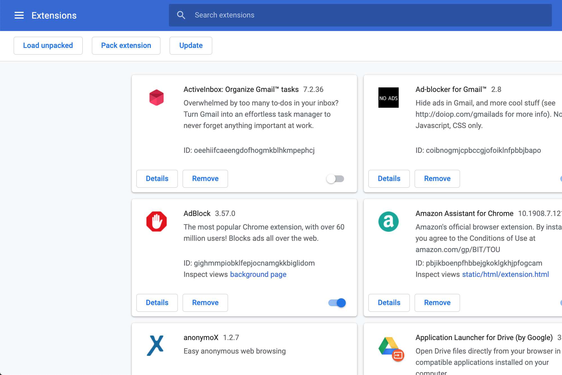Open the hamburger main menu
This screenshot has width=562, height=375.
tap(19, 15)
